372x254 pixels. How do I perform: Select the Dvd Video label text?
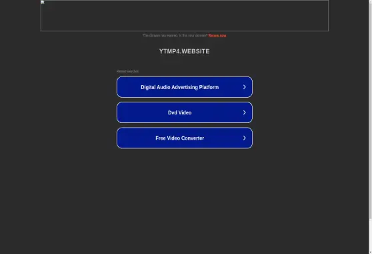180,112
